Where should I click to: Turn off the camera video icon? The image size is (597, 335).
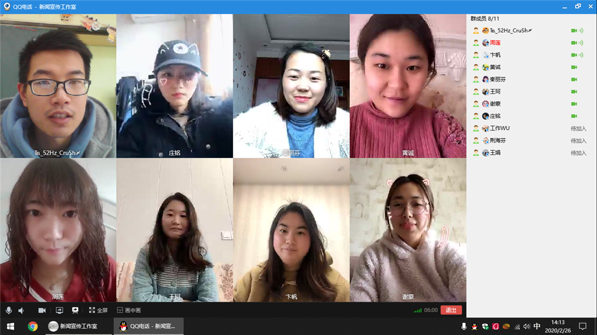pos(42,311)
